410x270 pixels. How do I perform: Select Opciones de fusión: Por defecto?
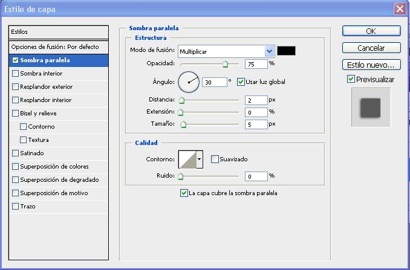[x=54, y=47]
